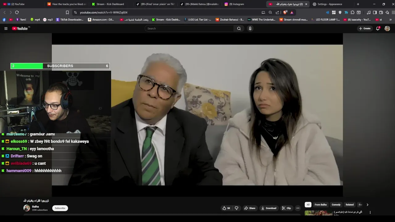Switch to Malek Katrou TikTok tab
Screen dimensions: 395x222
tap(200, 4)
